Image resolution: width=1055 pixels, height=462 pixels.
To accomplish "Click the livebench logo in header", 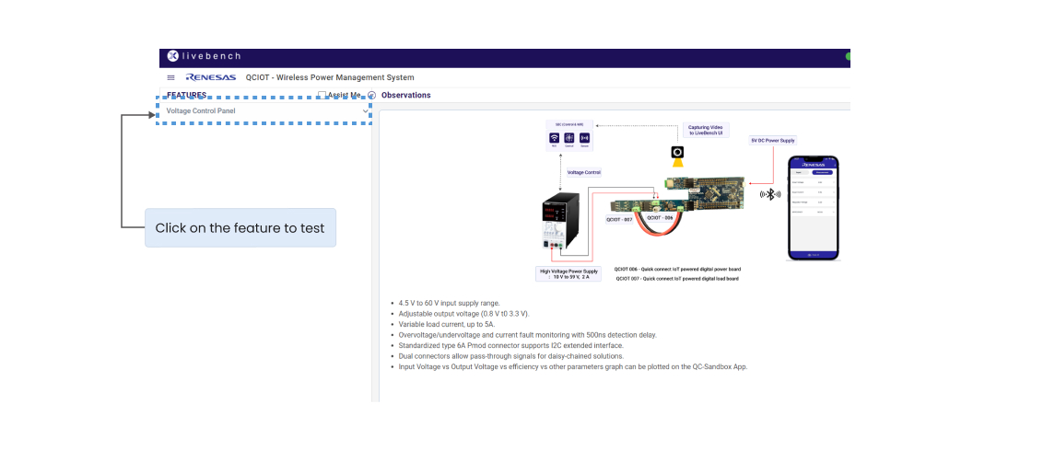I will 204,56.
